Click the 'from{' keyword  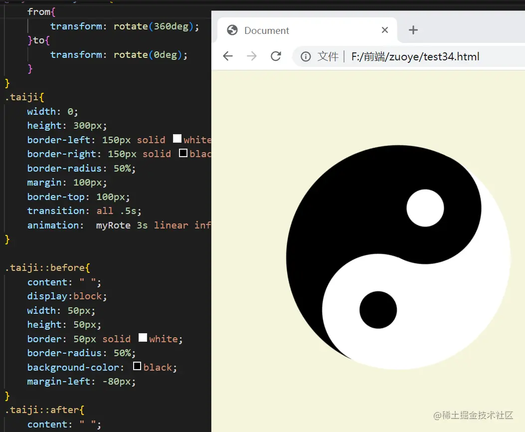[x=41, y=12]
